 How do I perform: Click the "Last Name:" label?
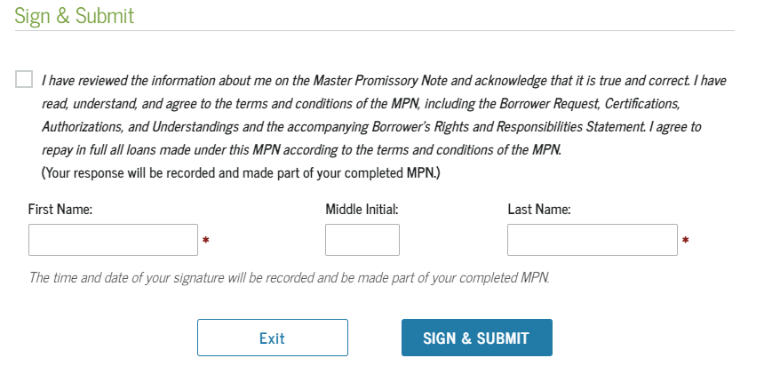[x=538, y=210]
